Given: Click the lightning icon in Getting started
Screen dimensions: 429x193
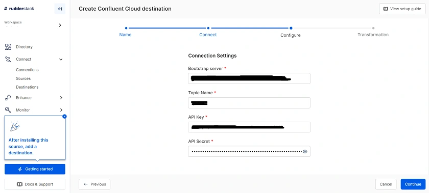Looking at the screenshot, I should click(20, 169).
